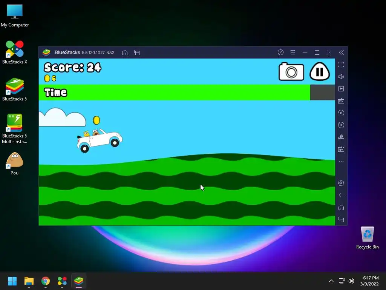Screen dimensions: 386x290
Task: Take an in-game photo with the camera button
Action: tap(291, 71)
